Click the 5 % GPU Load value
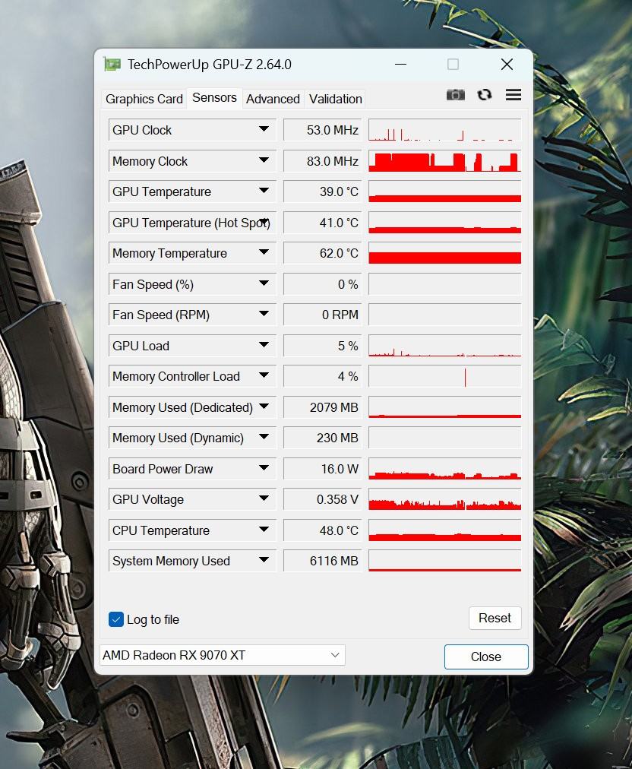632x769 pixels. pyautogui.click(x=323, y=346)
